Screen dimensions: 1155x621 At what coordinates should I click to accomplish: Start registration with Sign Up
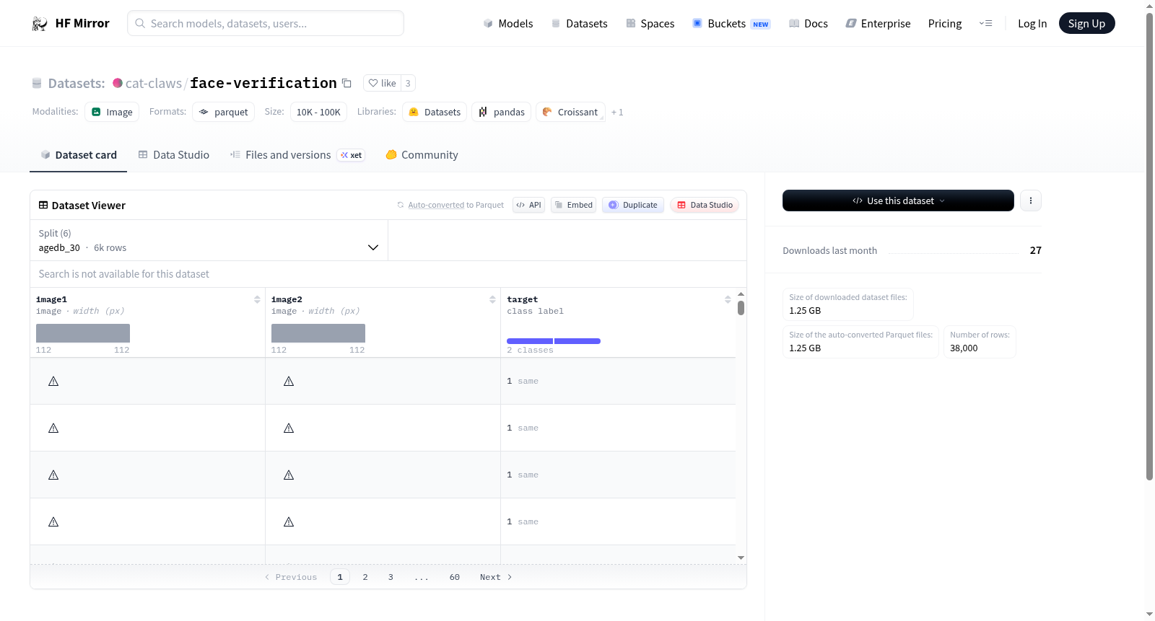(1086, 23)
